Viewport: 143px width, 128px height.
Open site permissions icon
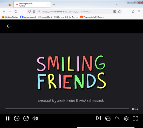pos(39,11)
